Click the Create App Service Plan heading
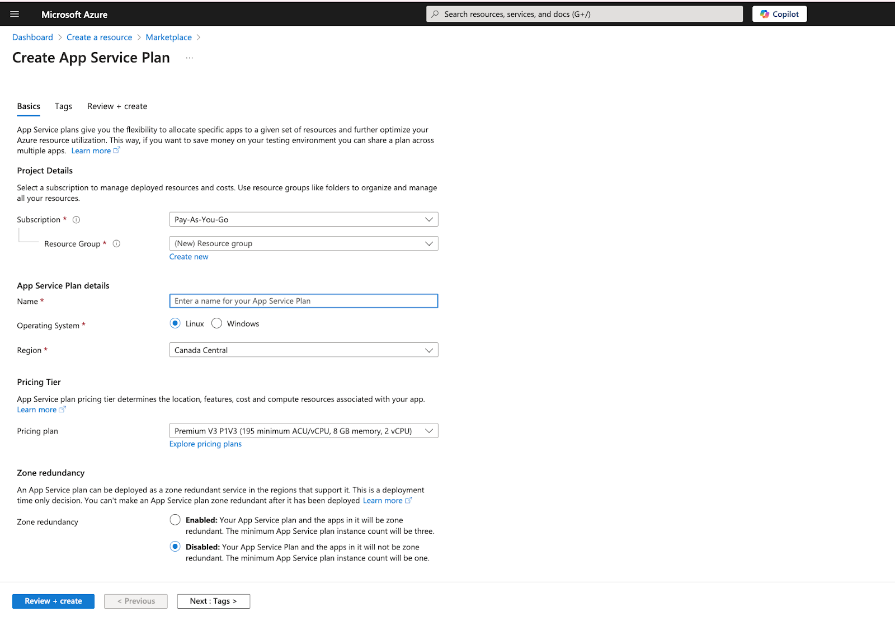This screenshot has height=621, width=895. click(91, 58)
